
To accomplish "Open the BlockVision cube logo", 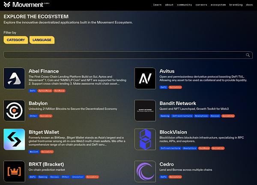I will (145, 139).
